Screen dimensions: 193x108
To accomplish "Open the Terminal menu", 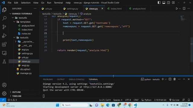I will tap(58, 3).
